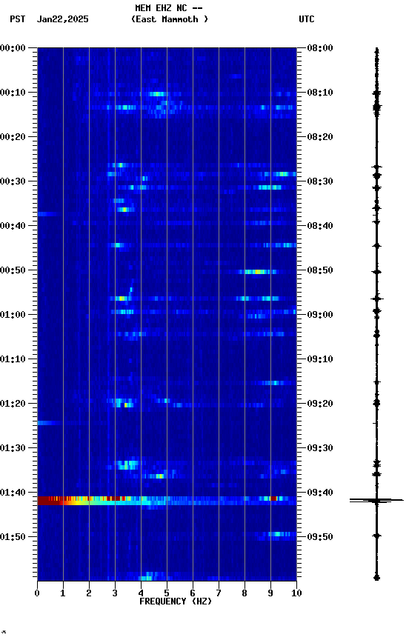Click the 10 Hz frequency tick label

tap(296, 593)
